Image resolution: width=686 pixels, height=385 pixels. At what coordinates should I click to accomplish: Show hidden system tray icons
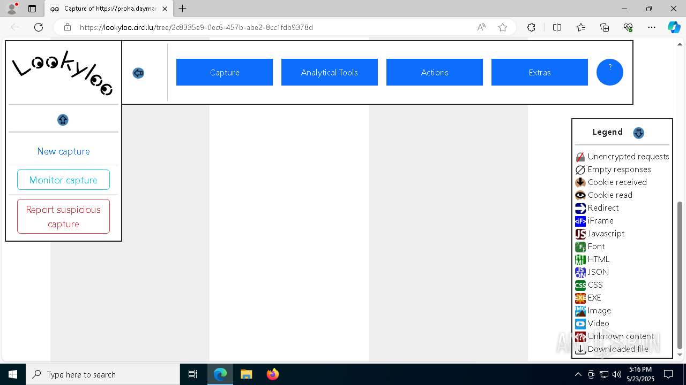click(x=578, y=374)
